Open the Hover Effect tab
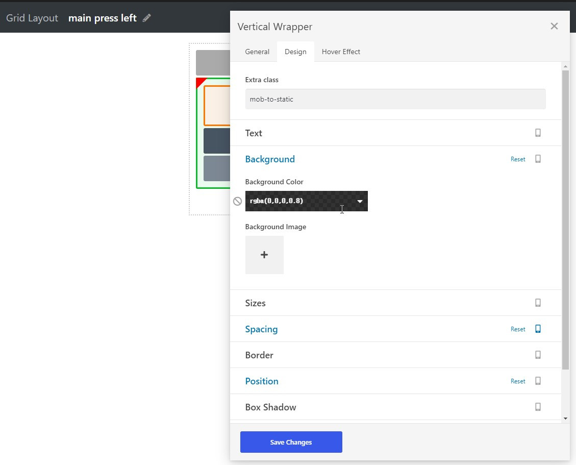This screenshot has height=465, width=576. coord(341,52)
